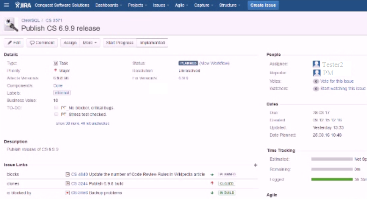Viewport: 367px width, 199px height.
Task: Click the Comment button
Action: tap(42, 43)
